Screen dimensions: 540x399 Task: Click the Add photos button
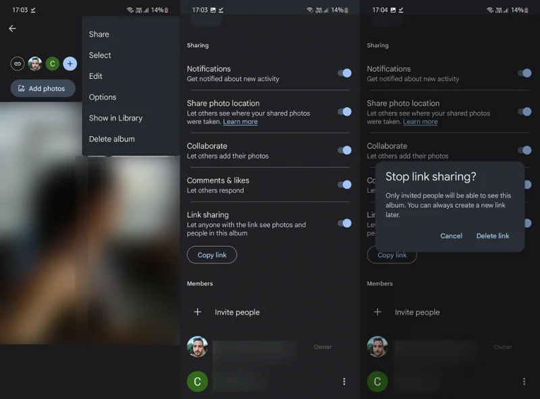(43, 88)
